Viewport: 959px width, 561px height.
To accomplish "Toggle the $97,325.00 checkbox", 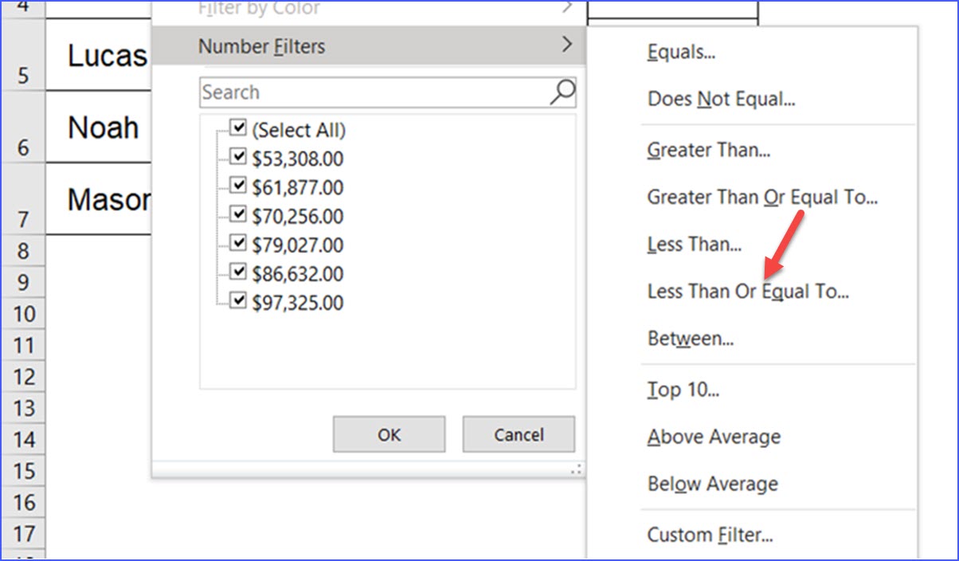I will [237, 300].
